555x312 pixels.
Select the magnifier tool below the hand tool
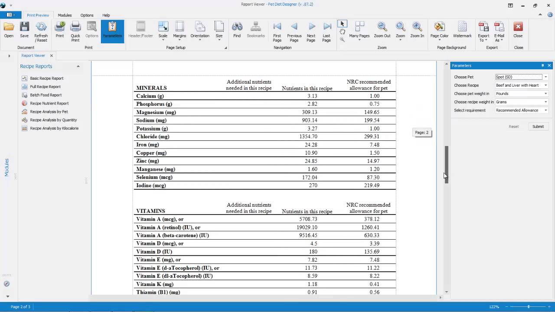[342, 39]
